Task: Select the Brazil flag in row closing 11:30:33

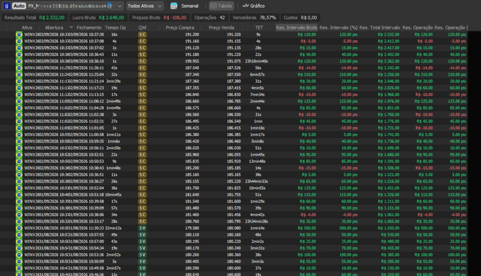Action: click(x=19, y=228)
